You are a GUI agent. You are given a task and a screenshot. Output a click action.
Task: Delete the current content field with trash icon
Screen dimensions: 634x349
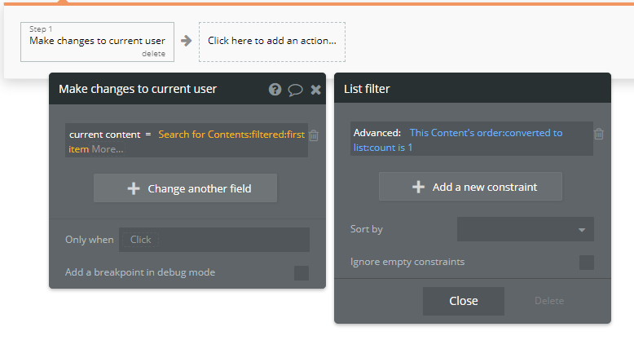point(314,135)
